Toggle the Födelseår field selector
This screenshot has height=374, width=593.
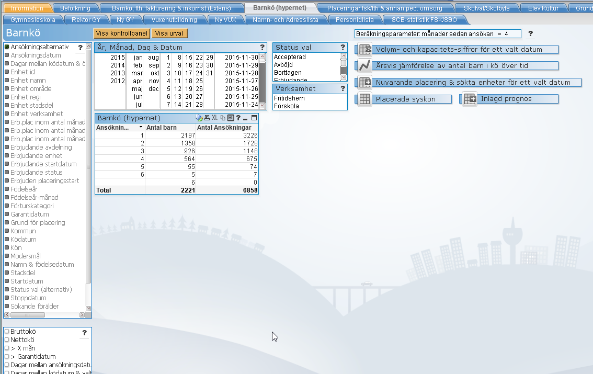pyautogui.click(x=6, y=189)
